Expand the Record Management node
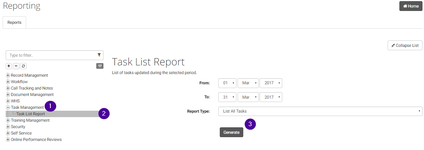The image size is (424, 150). [8, 75]
